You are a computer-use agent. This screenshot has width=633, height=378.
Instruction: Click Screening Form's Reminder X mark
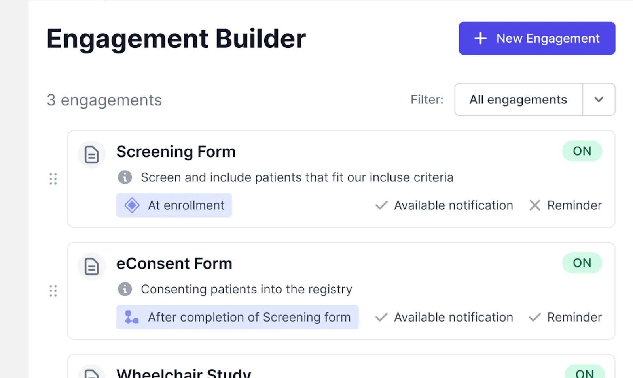(x=535, y=205)
